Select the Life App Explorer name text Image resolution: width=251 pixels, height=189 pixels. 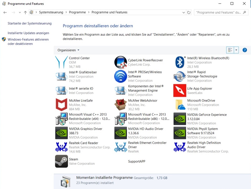pyautogui.click(x=200, y=88)
